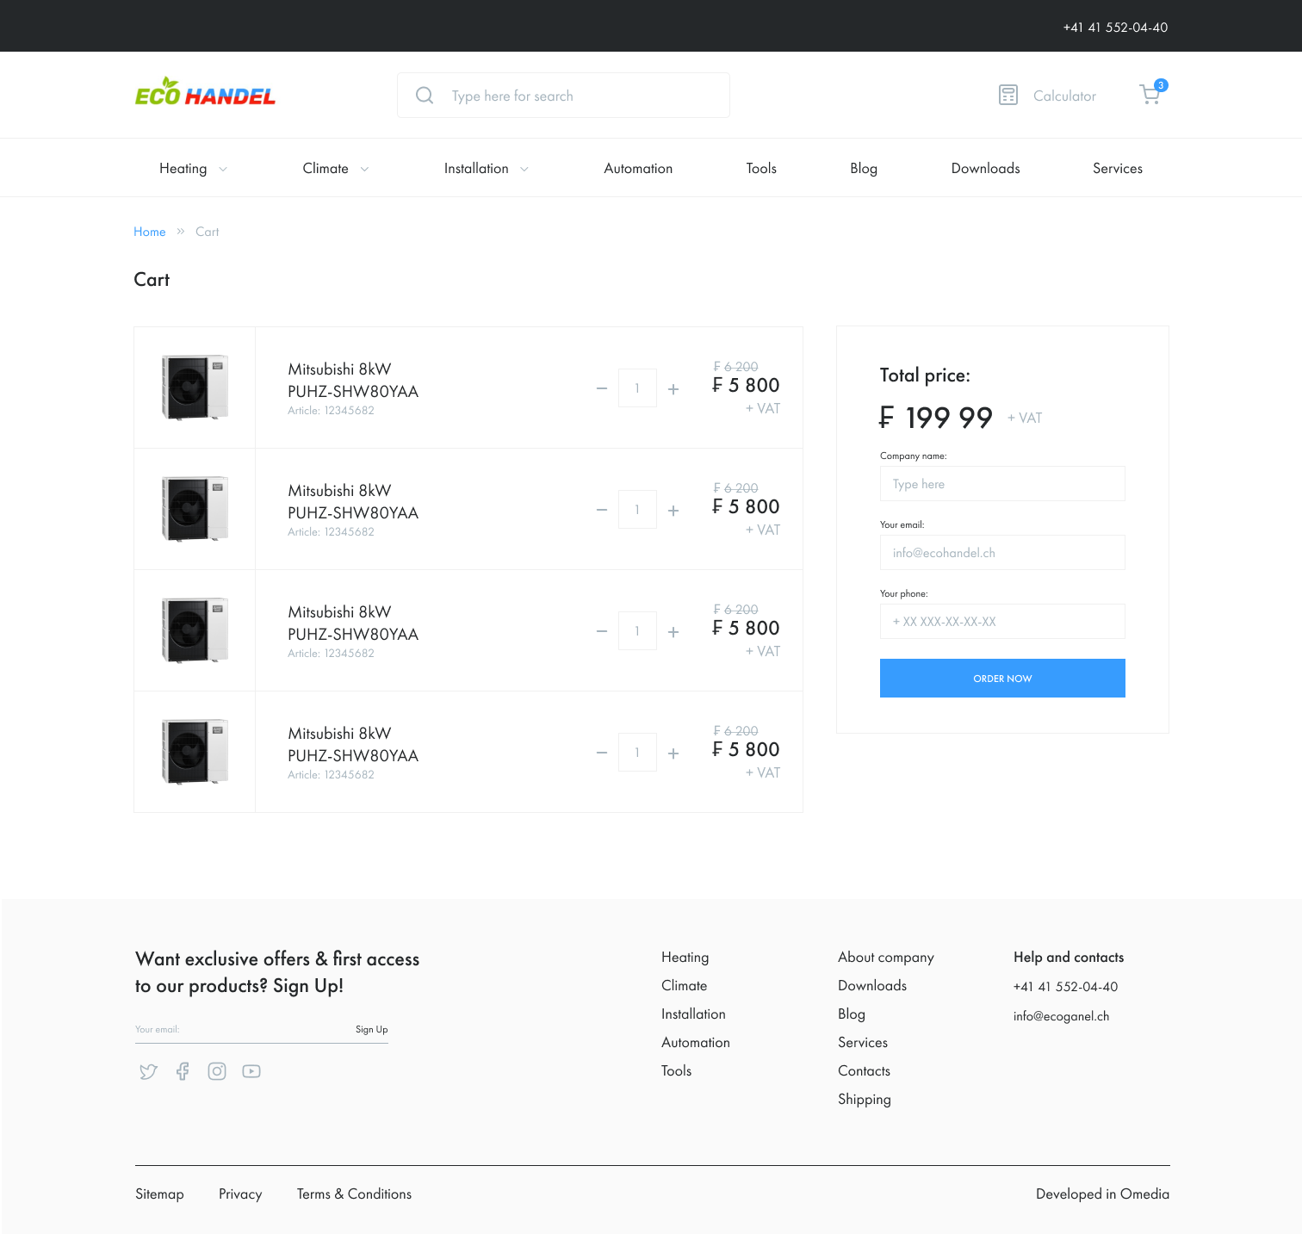This screenshot has width=1302, height=1234.
Task: Focus the Company name field
Action: (1002, 484)
